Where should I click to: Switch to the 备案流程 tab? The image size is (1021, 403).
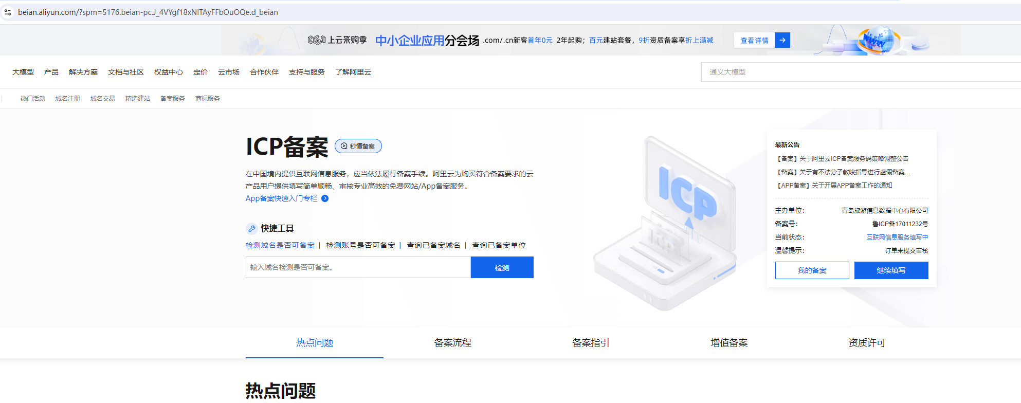click(x=452, y=343)
